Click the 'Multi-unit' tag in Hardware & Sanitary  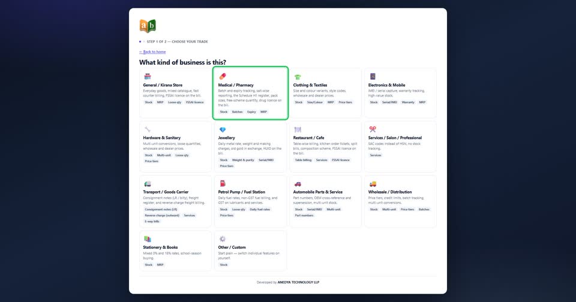pos(164,155)
